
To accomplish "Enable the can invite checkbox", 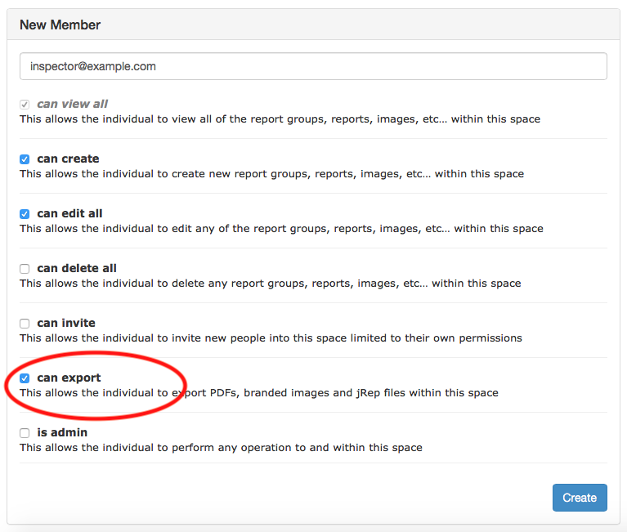I will (25, 324).
